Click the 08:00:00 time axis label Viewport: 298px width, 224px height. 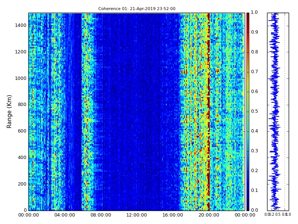(x=101, y=215)
